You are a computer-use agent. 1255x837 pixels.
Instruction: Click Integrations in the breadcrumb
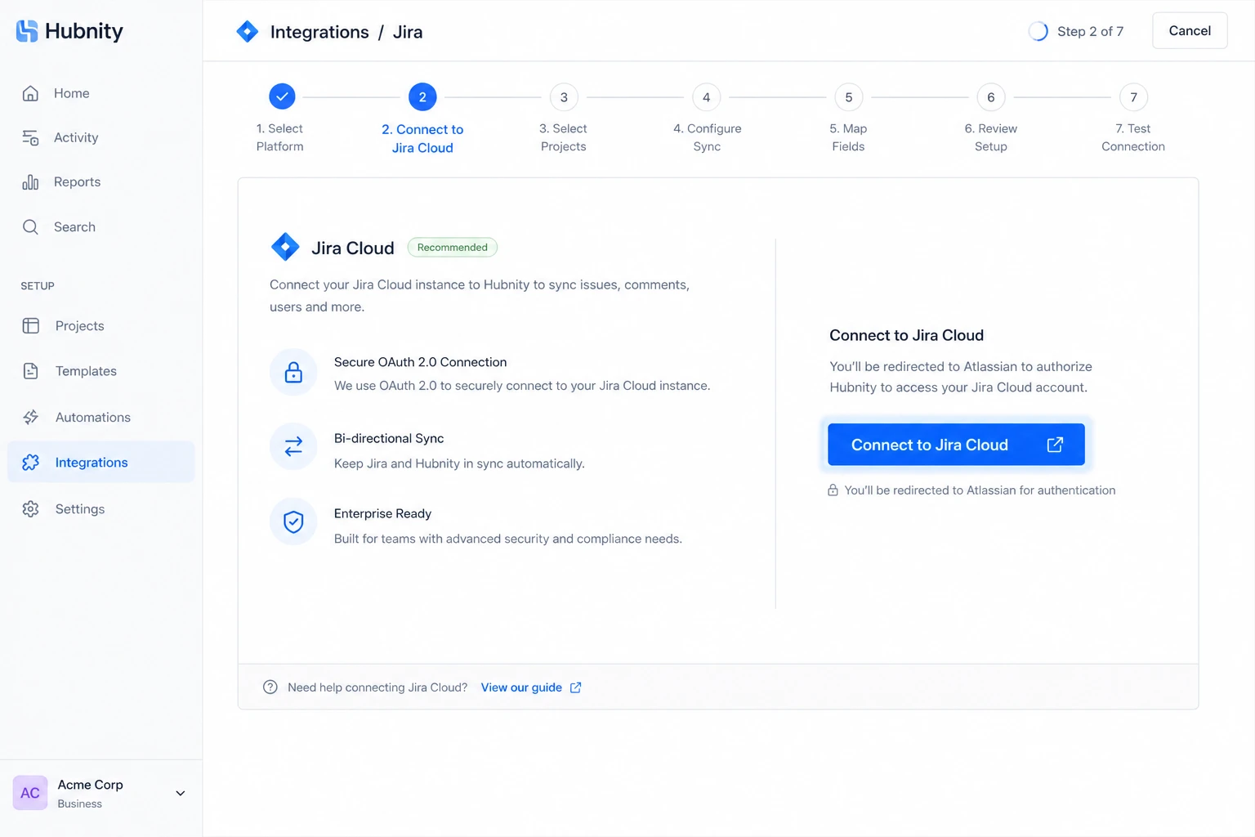319,32
